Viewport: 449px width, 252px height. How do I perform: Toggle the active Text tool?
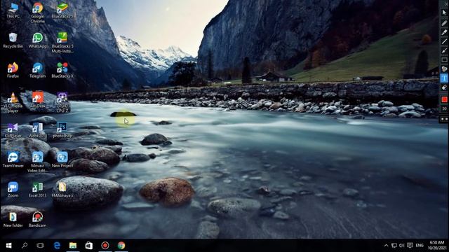point(444,78)
